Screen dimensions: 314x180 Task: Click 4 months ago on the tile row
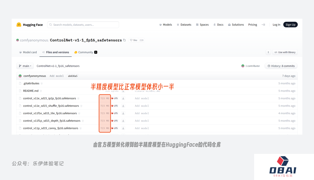tap(287, 113)
